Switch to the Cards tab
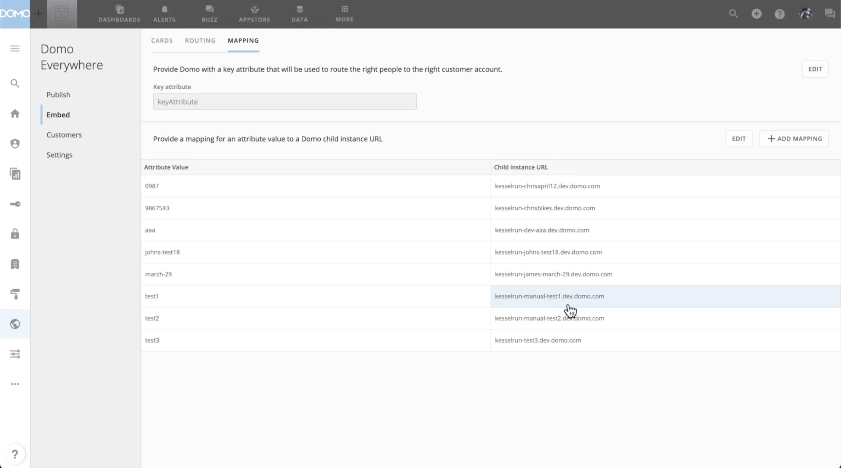 161,41
